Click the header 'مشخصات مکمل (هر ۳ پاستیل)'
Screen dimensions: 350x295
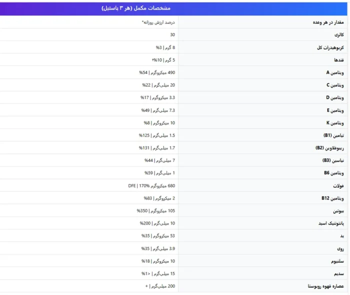136,8
